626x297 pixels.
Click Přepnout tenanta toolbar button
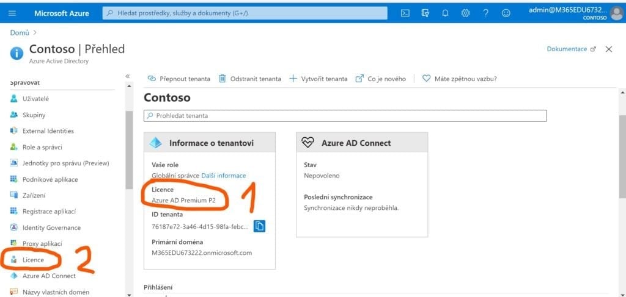coord(179,79)
